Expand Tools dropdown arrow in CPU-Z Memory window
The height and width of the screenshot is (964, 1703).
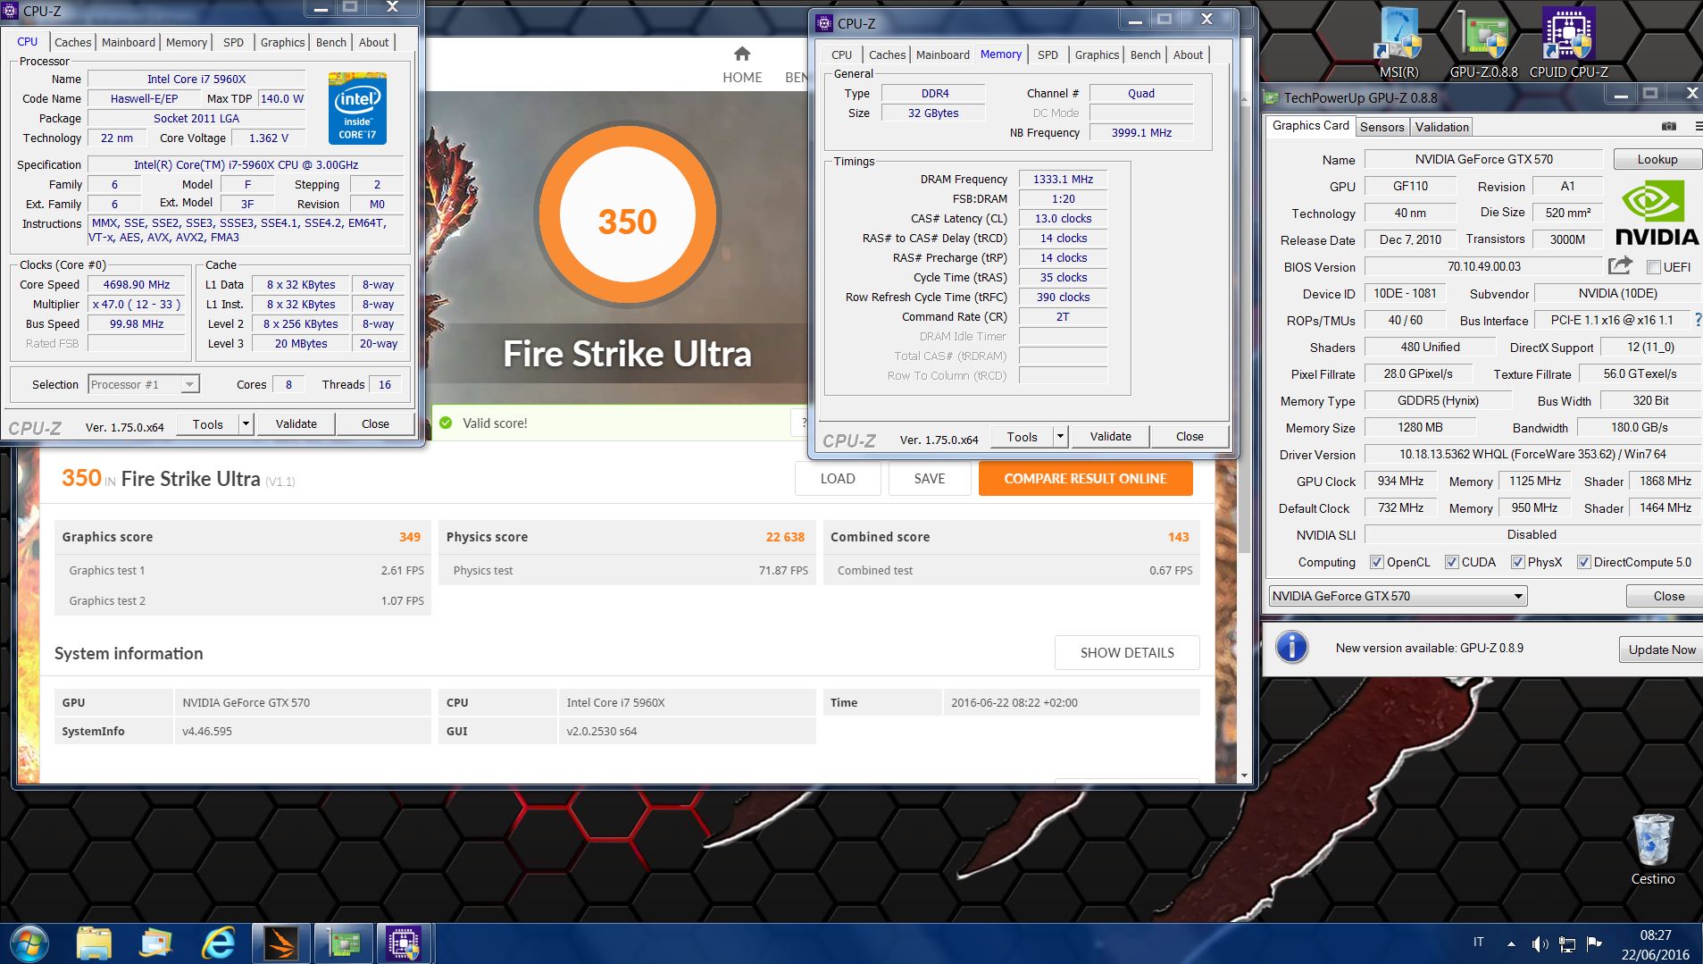pyautogui.click(x=1061, y=436)
